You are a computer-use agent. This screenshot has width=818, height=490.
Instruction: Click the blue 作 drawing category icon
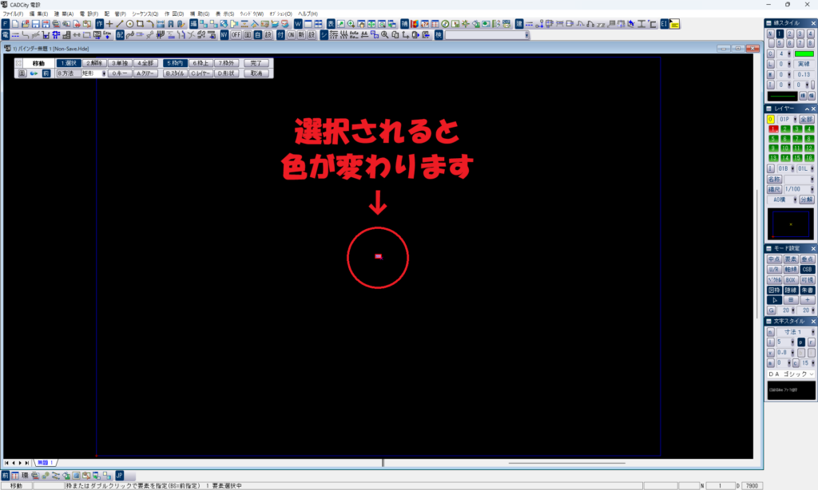99,24
